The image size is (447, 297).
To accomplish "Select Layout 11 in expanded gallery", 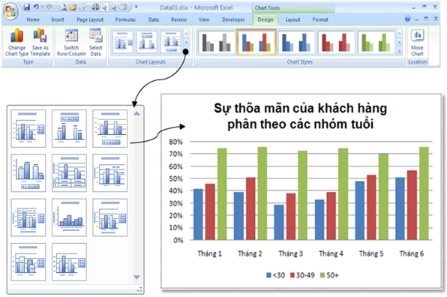I will pyautogui.click(x=69, y=262).
